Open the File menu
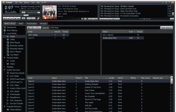The height and width of the screenshot is (112, 176). [17, 3]
